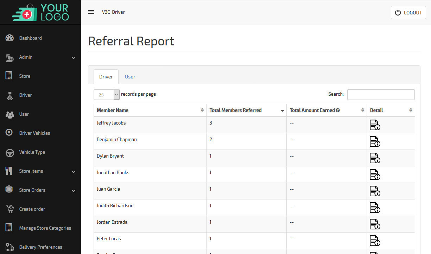
Task: View detail report for Benjamin Chapman
Action: tap(375, 141)
